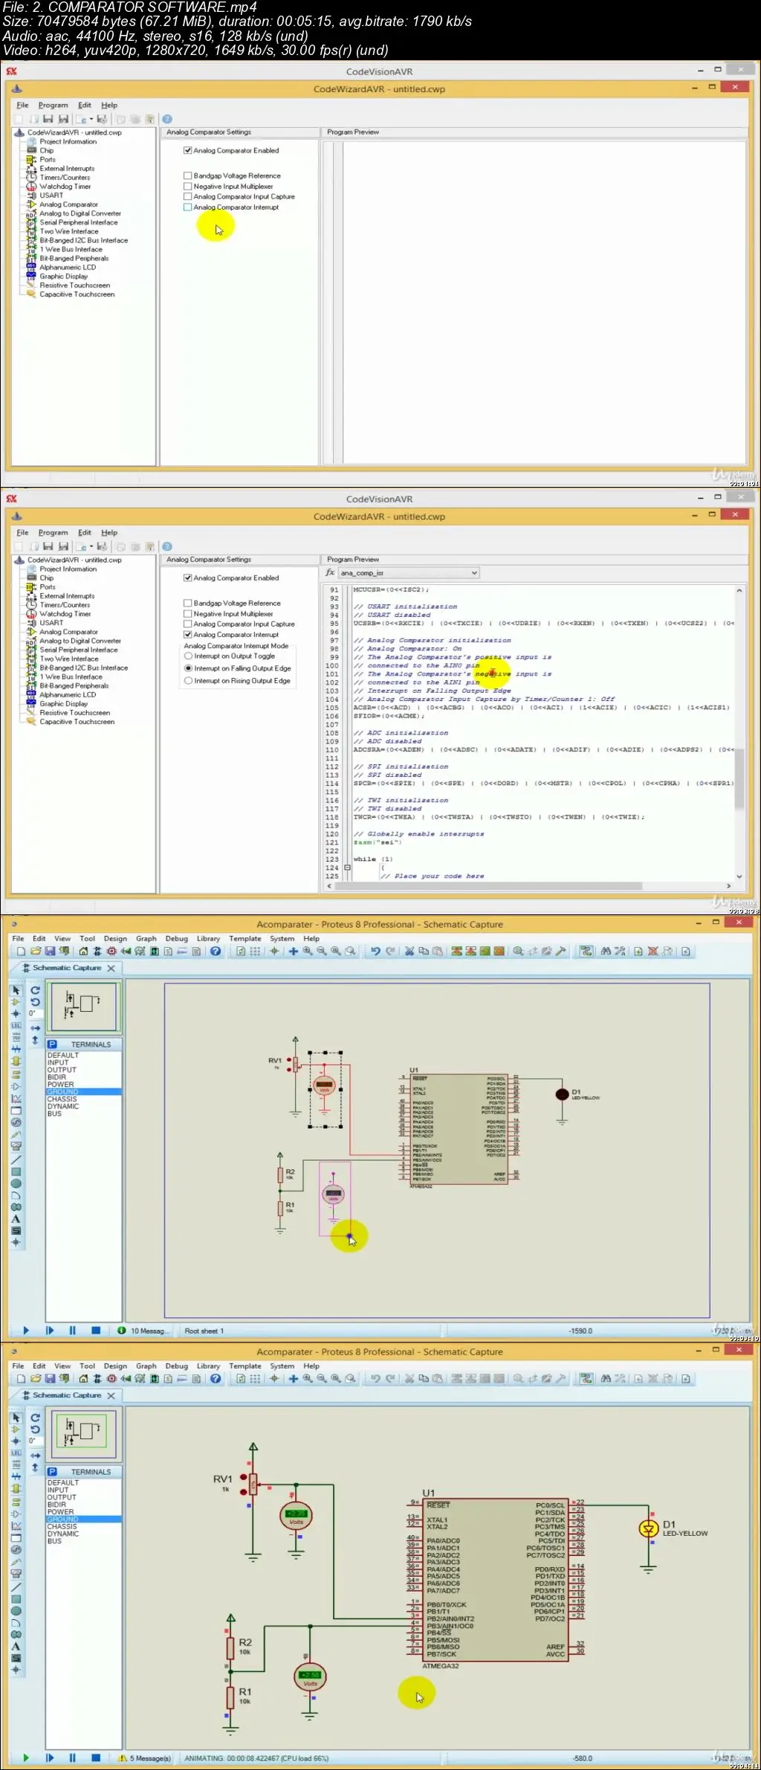Screen dimensions: 761x1770
Task: Enable unchecked Analog Comparator Interrupt, empty-preview window
Action: point(188,207)
